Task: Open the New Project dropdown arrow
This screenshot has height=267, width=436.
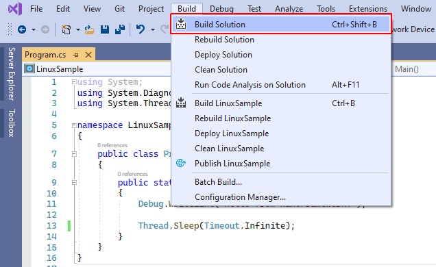Action: [78, 29]
